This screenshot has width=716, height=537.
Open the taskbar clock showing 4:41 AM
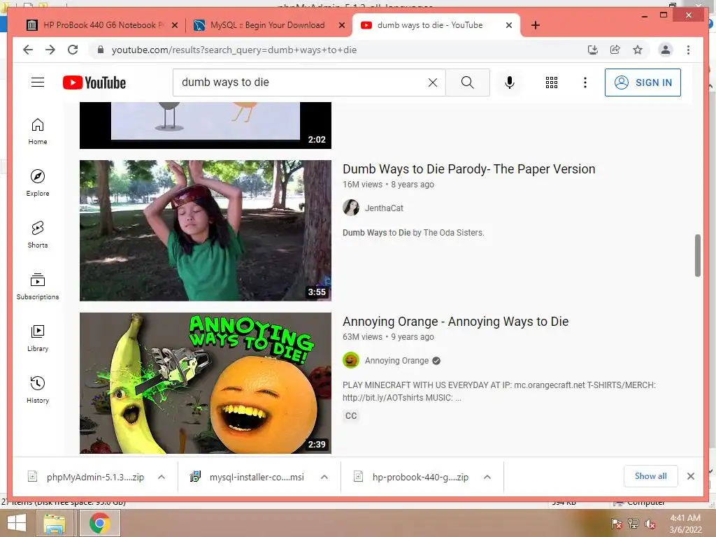(685, 523)
